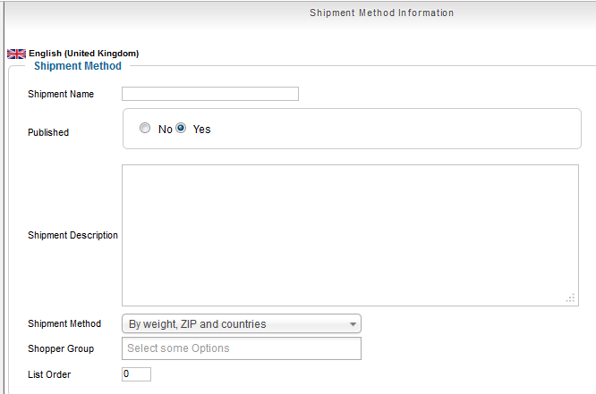The image size is (596, 394).
Task: Focus the Shipment Name text field
Action: point(210,94)
